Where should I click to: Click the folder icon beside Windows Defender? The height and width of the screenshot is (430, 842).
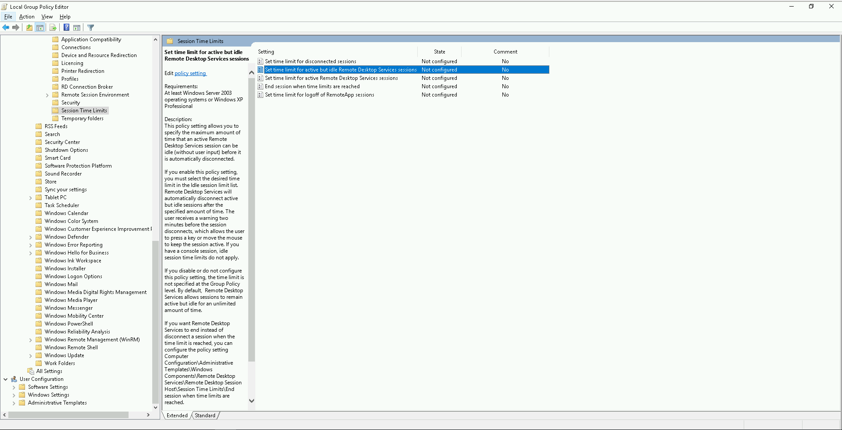pyautogui.click(x=39, y=237)
